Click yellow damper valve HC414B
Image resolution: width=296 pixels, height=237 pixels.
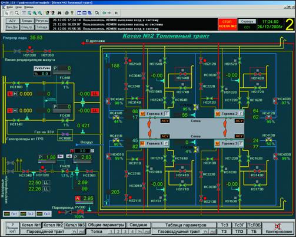(116, 118)
